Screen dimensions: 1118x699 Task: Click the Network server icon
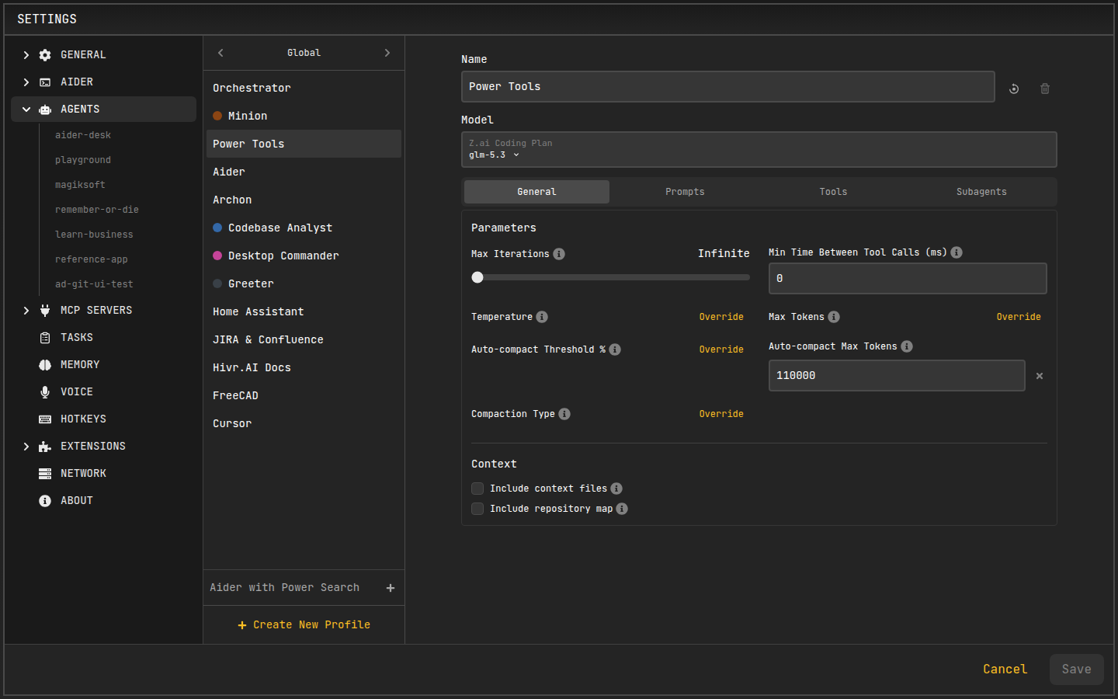(45, 473)
